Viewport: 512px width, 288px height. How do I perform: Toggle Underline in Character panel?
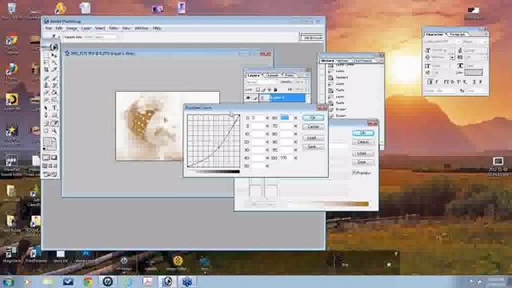[474, 82]
